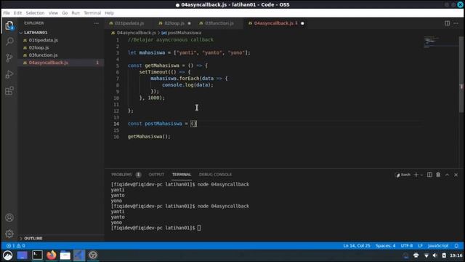Switch to the 02loop.js tab
The image size is (465, 262).
pos(174,23)
